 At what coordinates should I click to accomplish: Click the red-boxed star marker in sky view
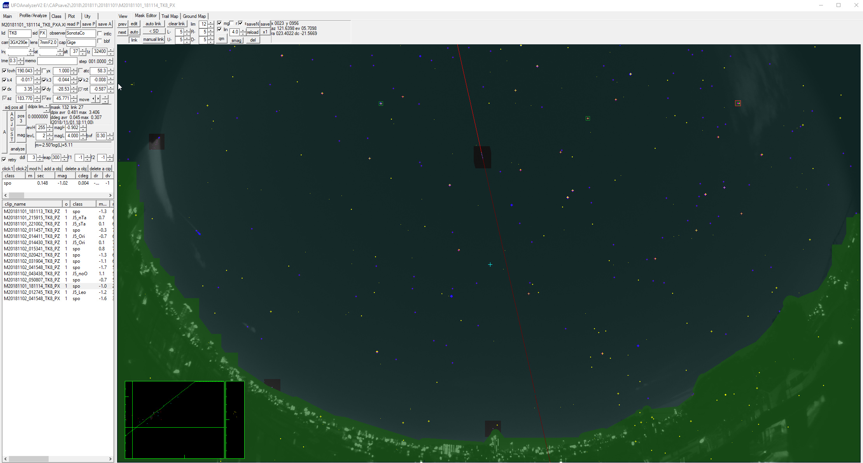click(x=738, y=103)
